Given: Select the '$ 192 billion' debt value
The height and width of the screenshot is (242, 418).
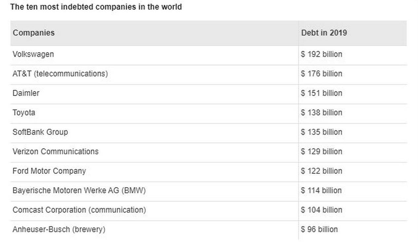Looking at the screenshot, I should pos(321,54).
